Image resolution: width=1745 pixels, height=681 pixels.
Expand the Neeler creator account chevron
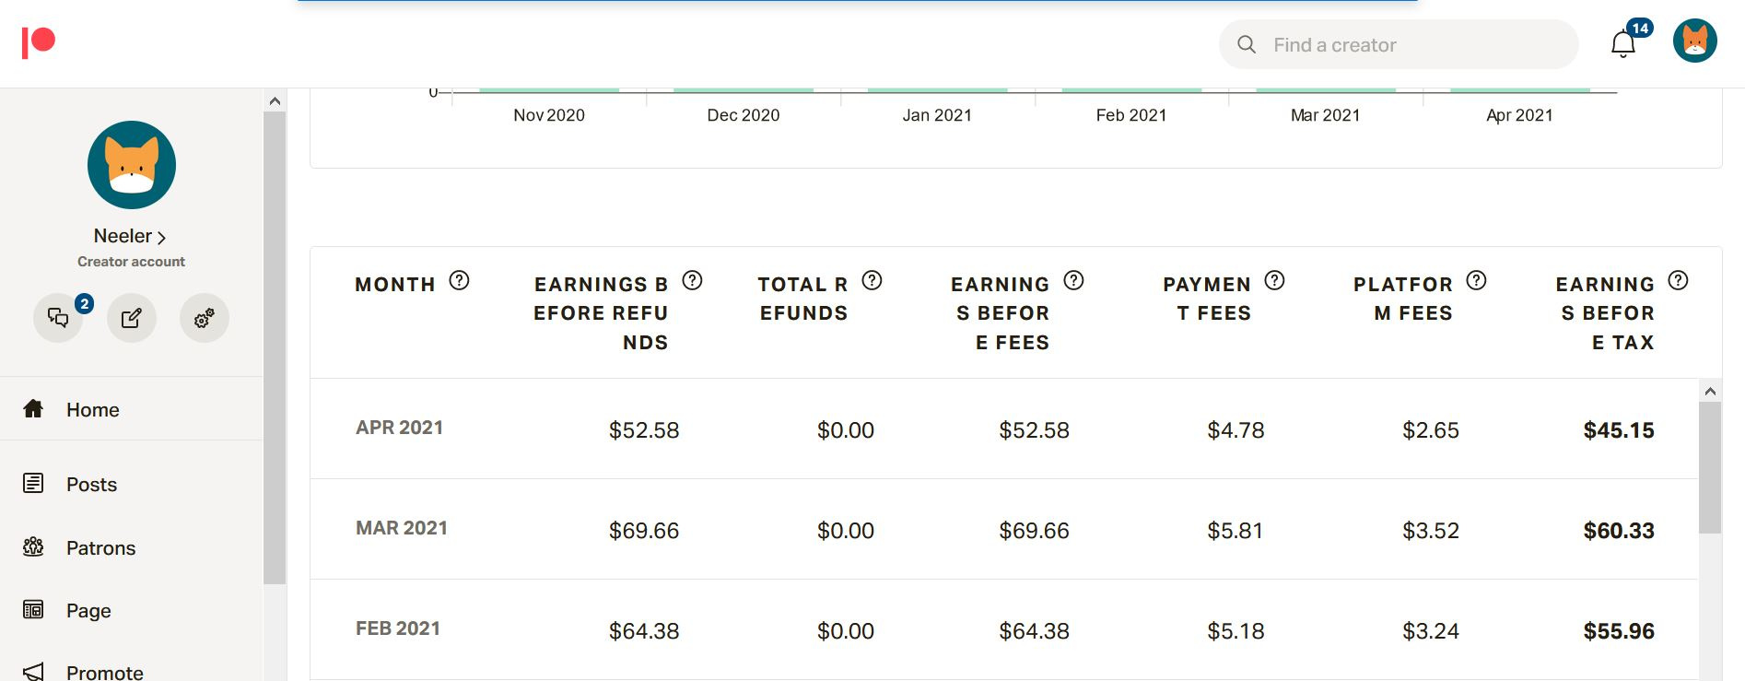click(x=162, y=238)
